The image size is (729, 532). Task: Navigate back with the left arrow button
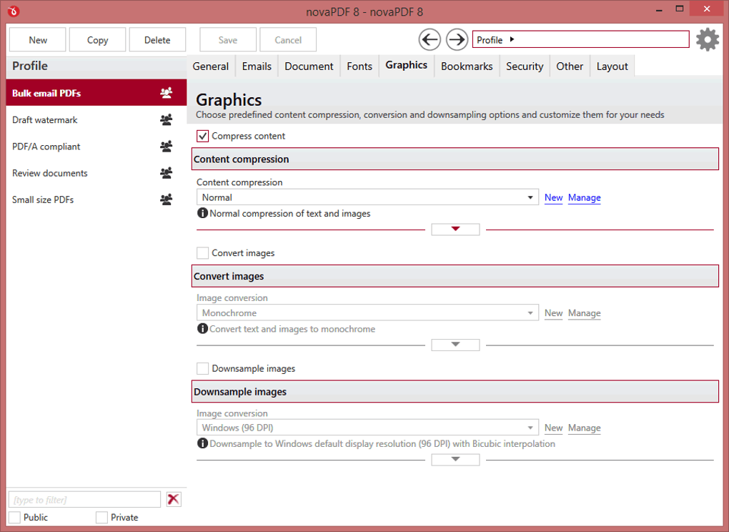(430, 39)
